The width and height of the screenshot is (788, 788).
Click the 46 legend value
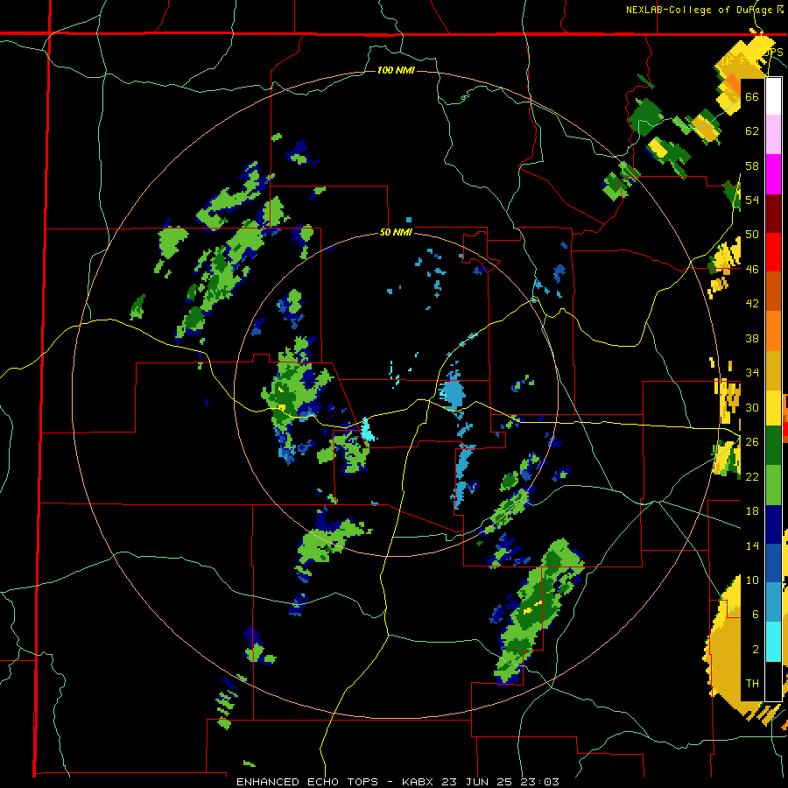pyautogui.click(x=752, y=270)
